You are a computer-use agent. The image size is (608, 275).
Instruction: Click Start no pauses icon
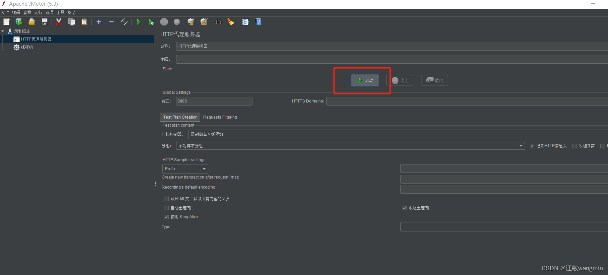(151, 22)
